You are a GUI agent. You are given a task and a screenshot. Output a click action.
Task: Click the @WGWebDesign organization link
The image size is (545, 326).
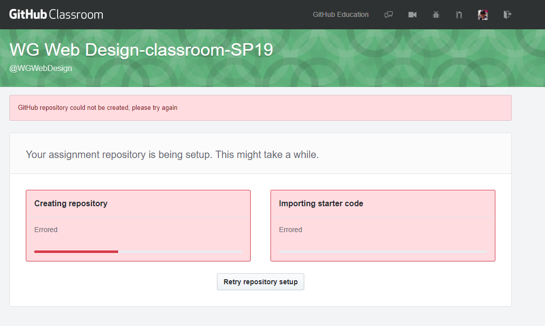[x=41, y=68]
